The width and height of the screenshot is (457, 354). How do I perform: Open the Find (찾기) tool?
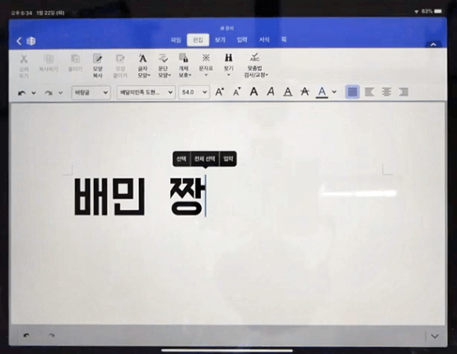[x=229, y=65]
